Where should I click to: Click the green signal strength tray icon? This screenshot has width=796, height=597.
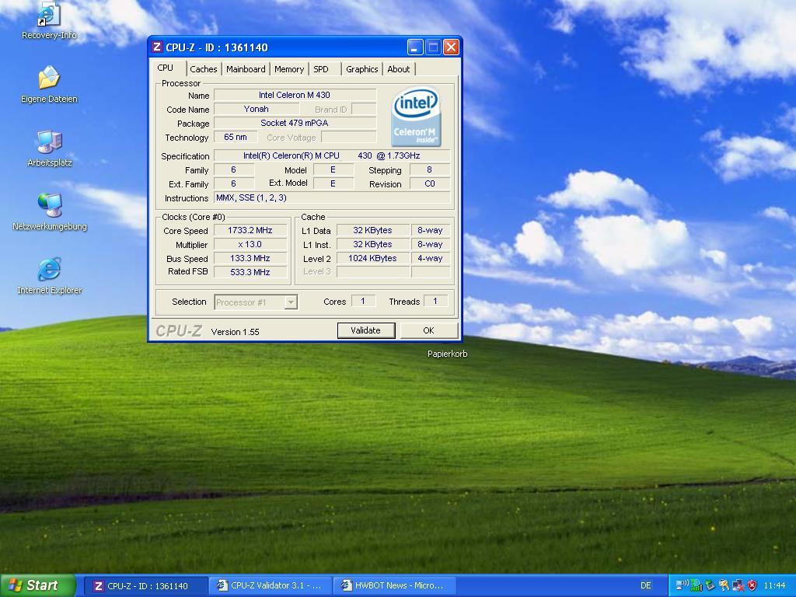click(696, 585)
